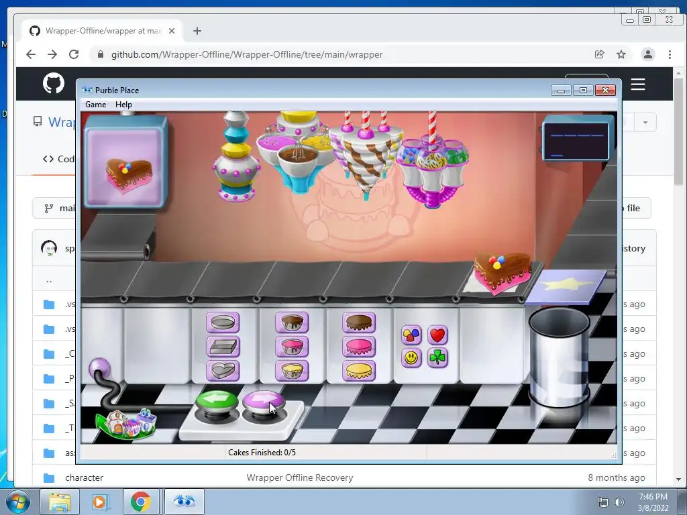The width and height of the screenshot is (687, 515).
Task: Click the Wrapper Offline Recovery commit message
Action: (x=300, y=477)
